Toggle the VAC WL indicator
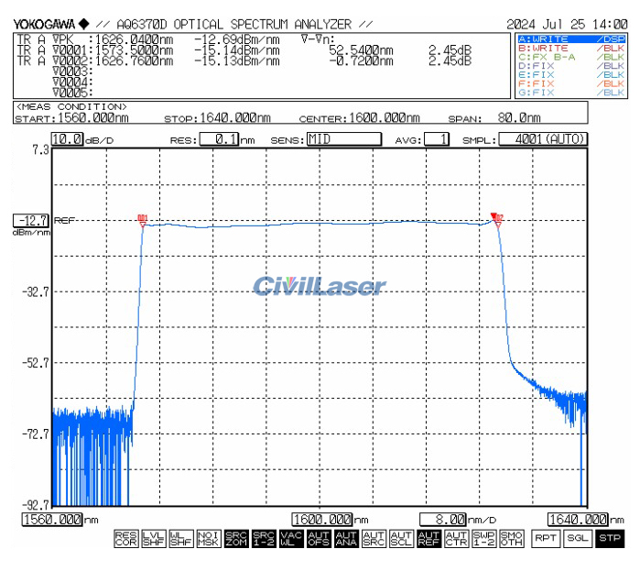 tap(291, 538)
